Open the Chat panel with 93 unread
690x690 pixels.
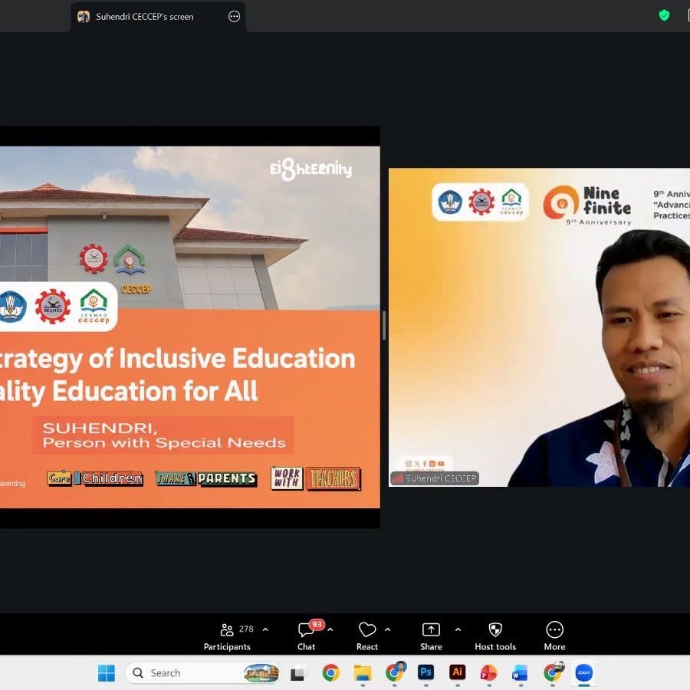(306, 629)
